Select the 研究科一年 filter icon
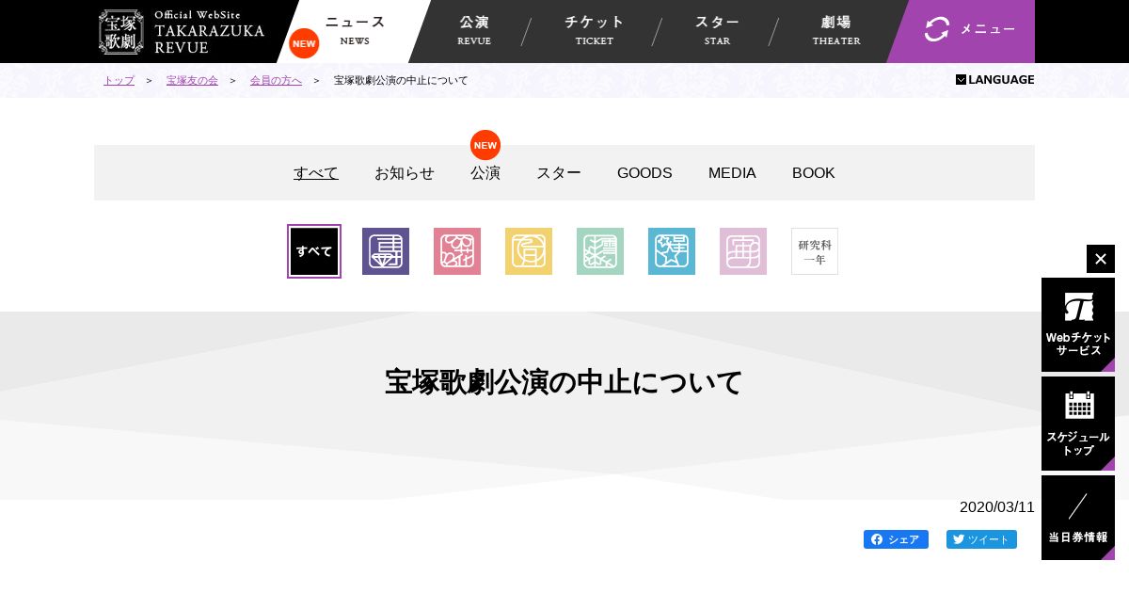This screenshot has width=1129, height=593. 815,251
